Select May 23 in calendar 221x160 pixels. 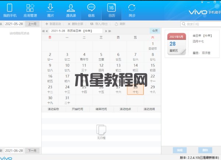click(x=50, y=89)
